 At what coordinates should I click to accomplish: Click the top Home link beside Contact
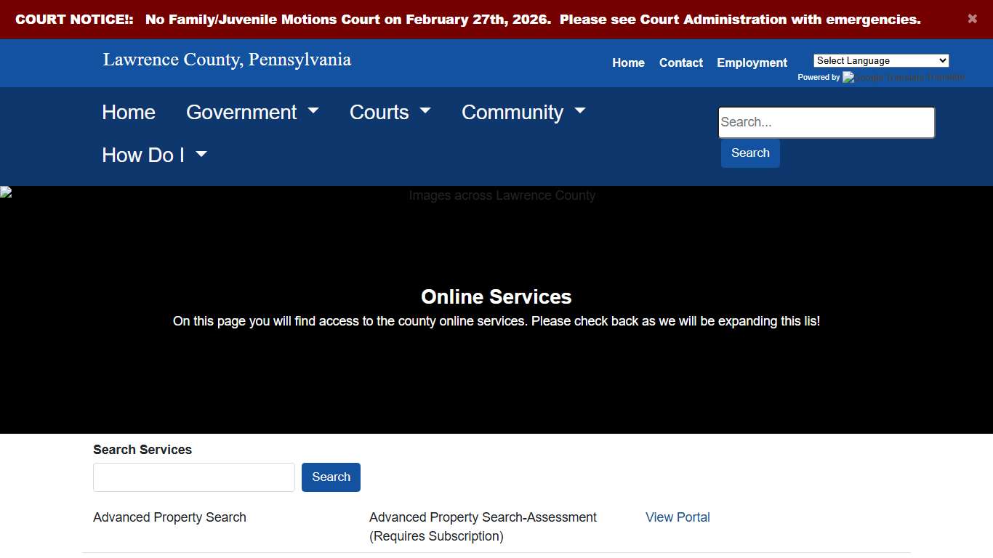coord(628,62)
